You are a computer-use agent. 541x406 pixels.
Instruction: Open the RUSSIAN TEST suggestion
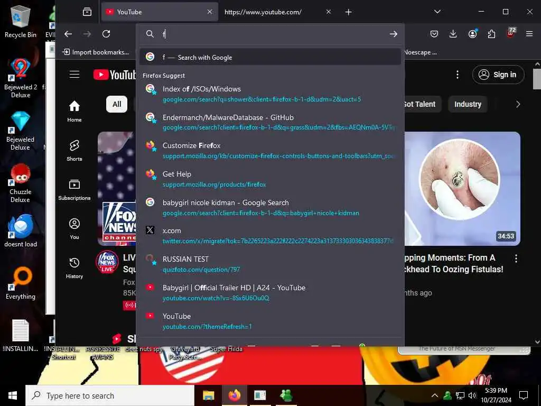(x=270, y=264)
